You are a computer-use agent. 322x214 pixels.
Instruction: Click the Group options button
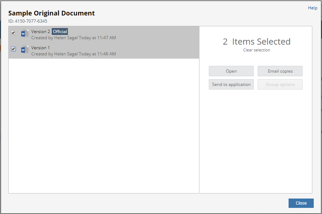pos(280,84)
